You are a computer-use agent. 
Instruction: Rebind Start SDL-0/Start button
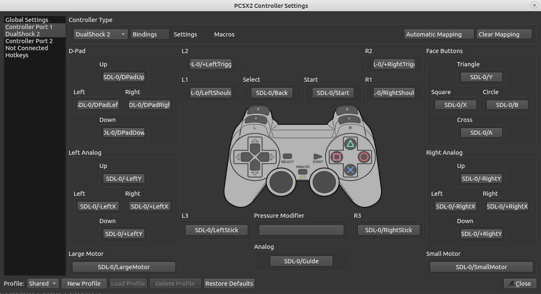[x=333, y=92]
